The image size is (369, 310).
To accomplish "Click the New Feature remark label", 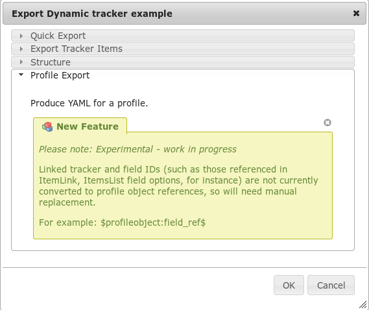I will (88, 126).
